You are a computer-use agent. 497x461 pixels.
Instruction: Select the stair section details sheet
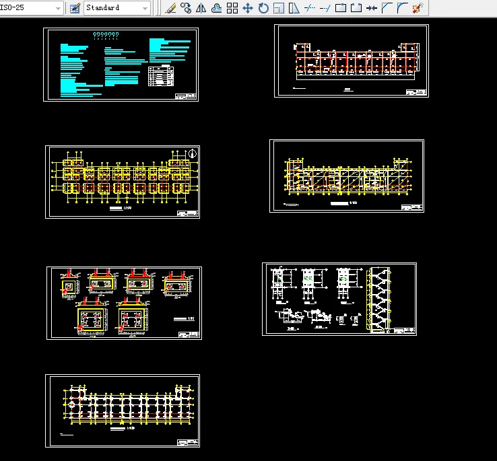pos(339,299)
